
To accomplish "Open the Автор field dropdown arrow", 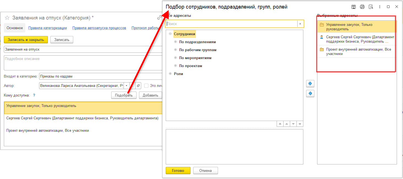I will click(x=127, y=86).
